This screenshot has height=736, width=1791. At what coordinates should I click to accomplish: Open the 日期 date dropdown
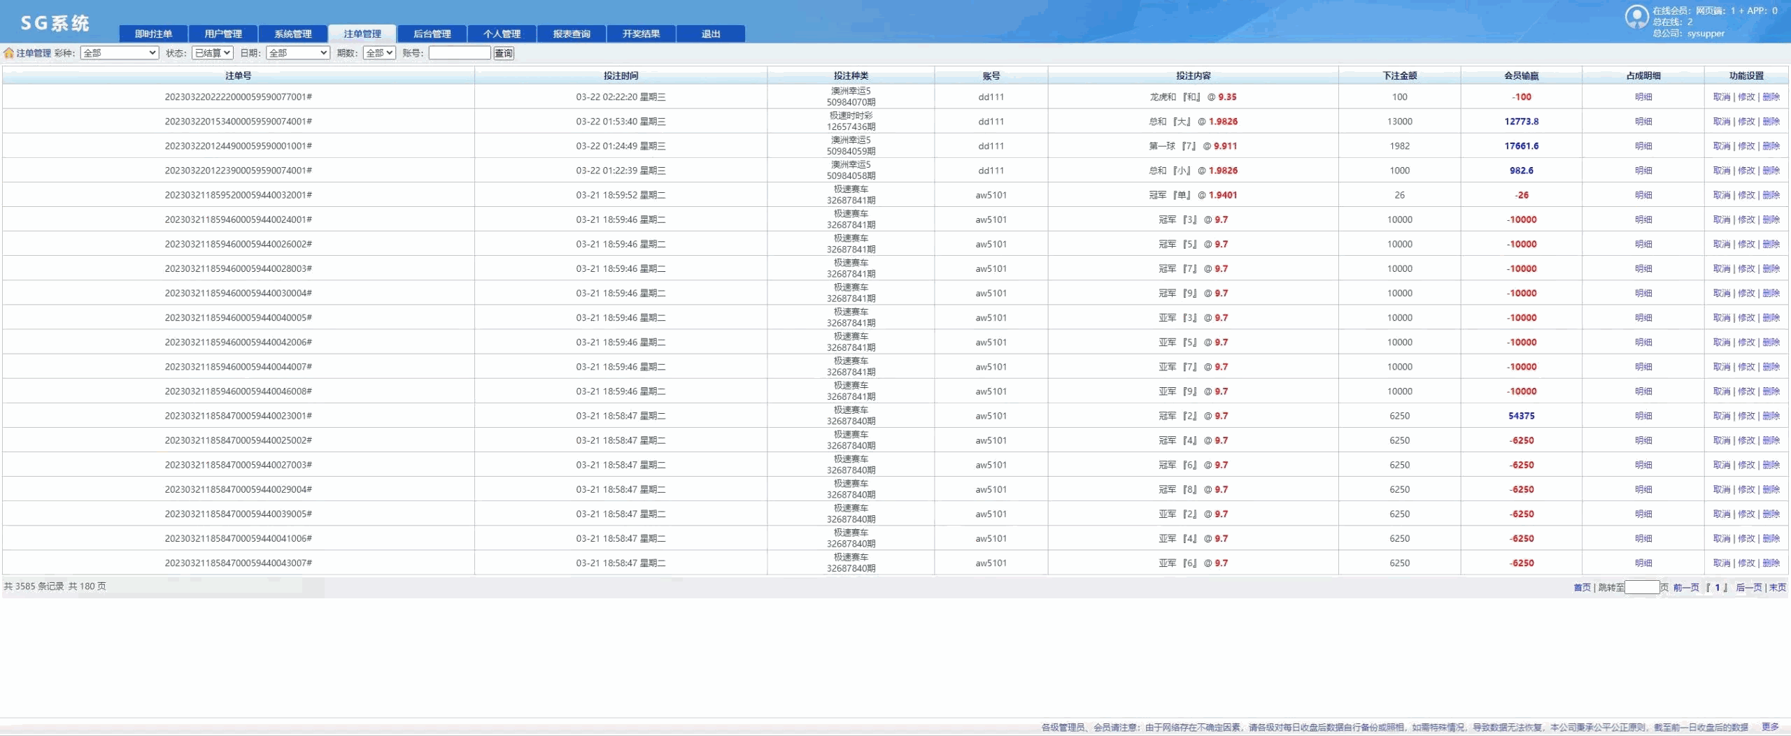click(297, 53)
